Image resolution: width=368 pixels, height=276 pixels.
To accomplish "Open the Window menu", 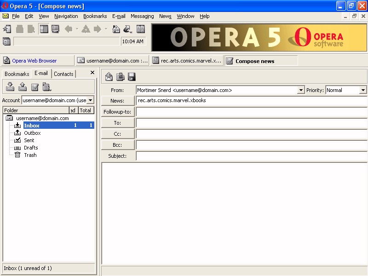I will [185, 16].
